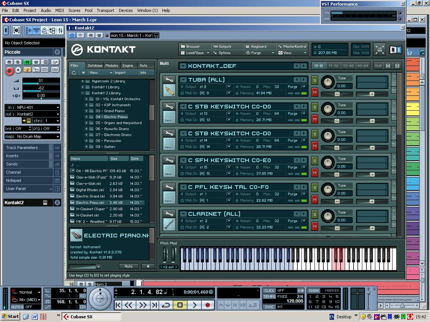
Task: Click the Piccolo track record enable button
Action: click(10, 70)
